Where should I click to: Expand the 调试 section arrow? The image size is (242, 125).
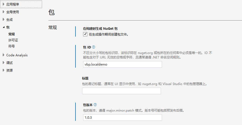coord(3,63)
